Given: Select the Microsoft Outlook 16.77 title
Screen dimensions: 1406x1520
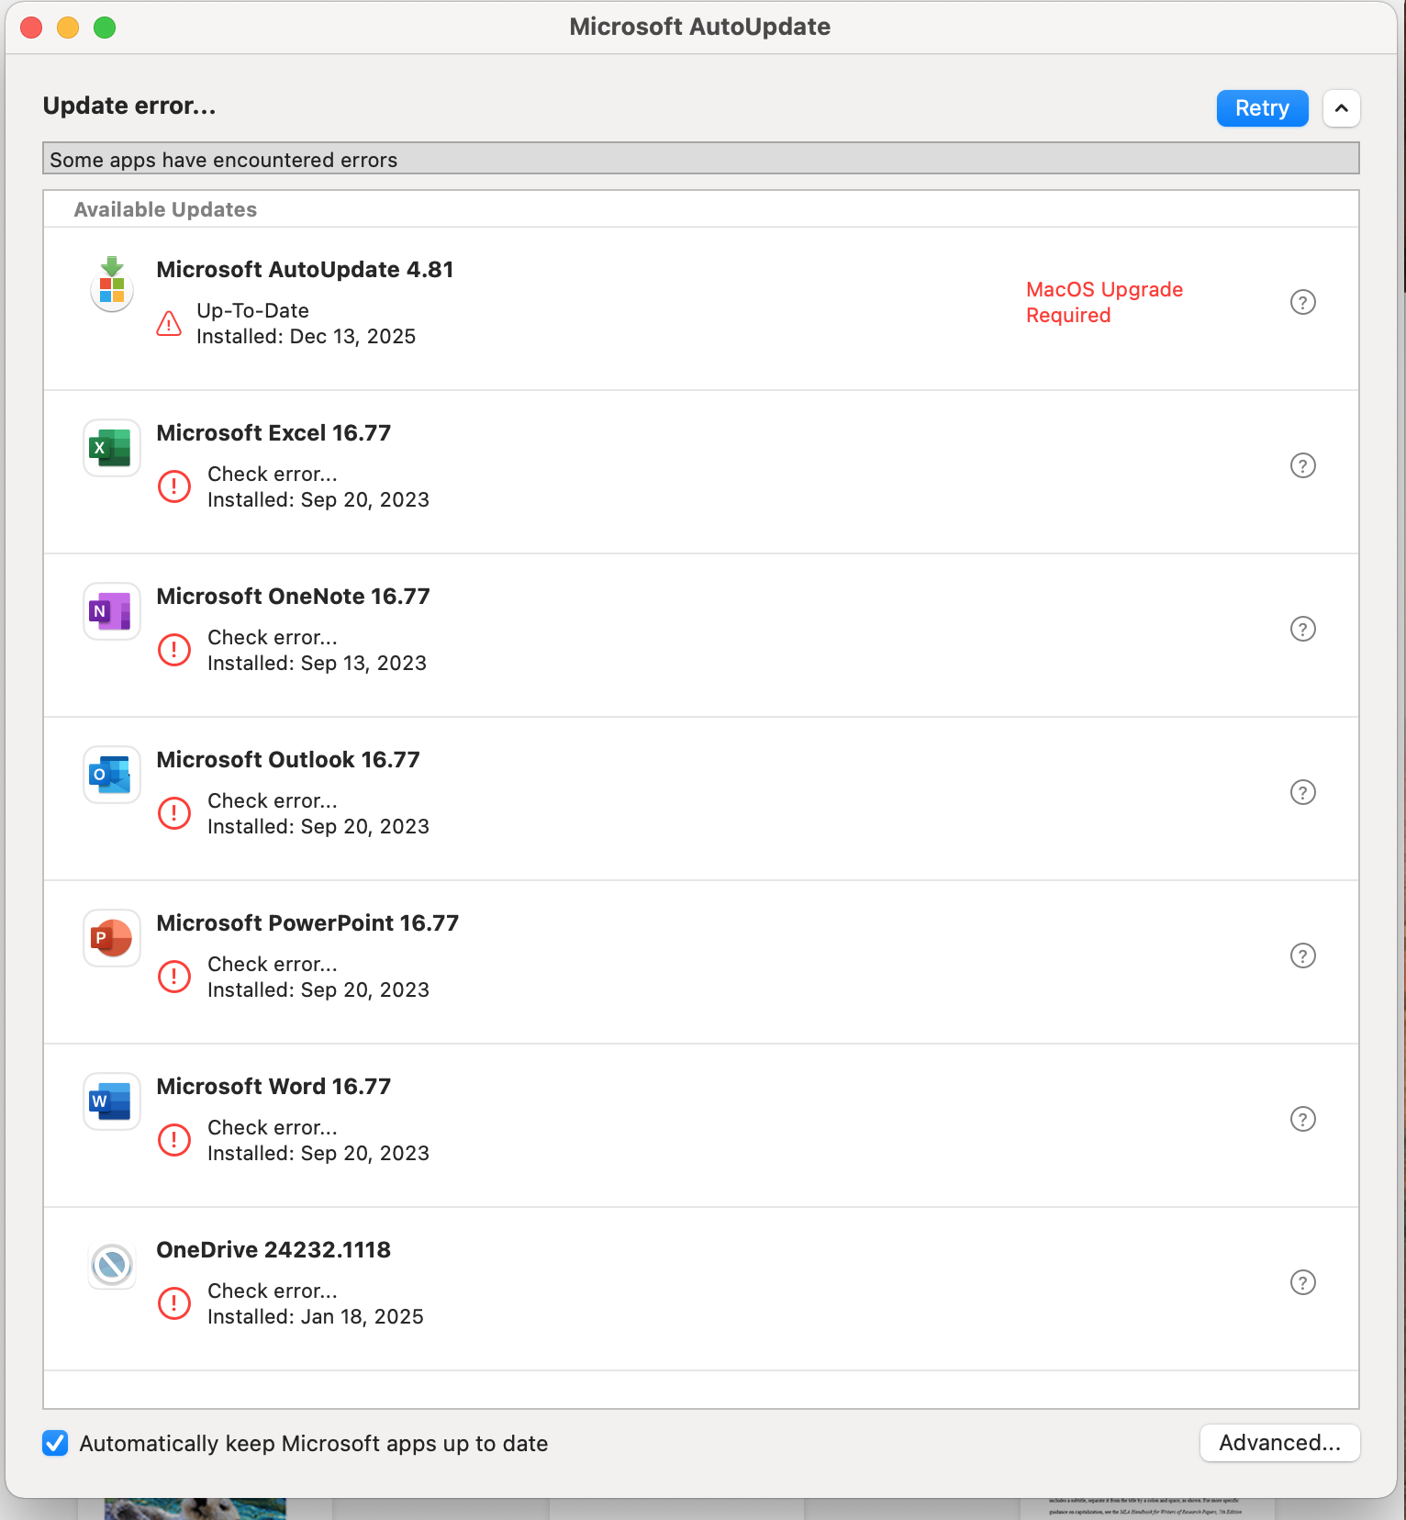Looking at the screenshot, I should tap(288, 760).
